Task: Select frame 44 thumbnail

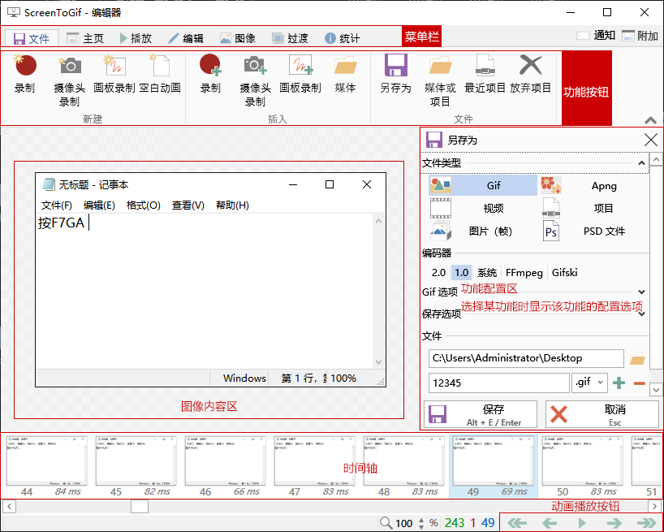Action: [46, 466]
